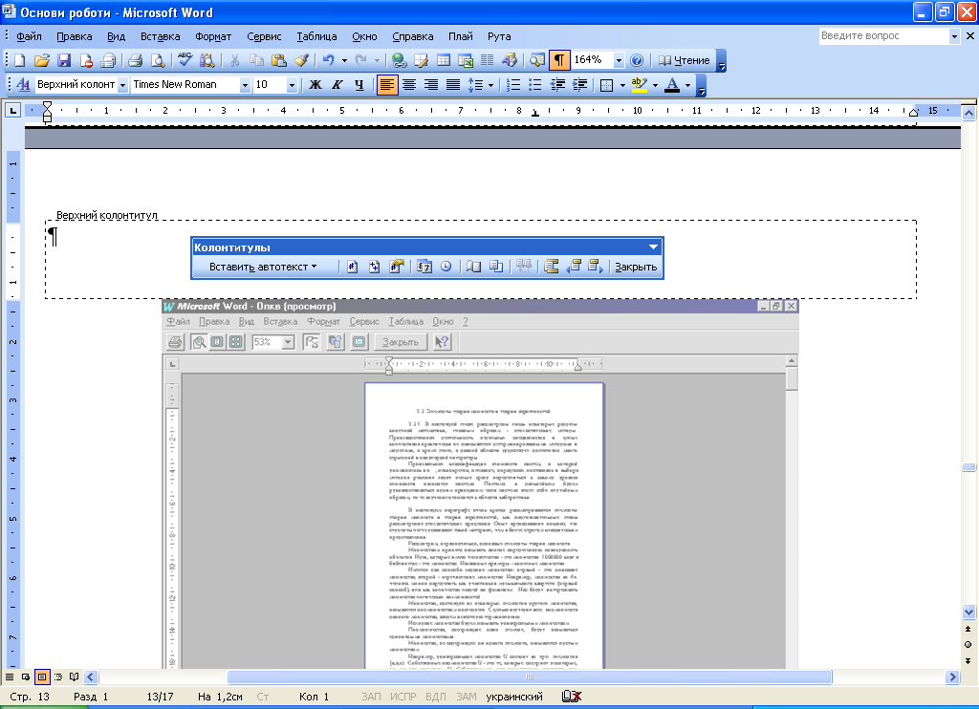Switch to Чтение reading mode
979x709 pixels.
[685, 60]
